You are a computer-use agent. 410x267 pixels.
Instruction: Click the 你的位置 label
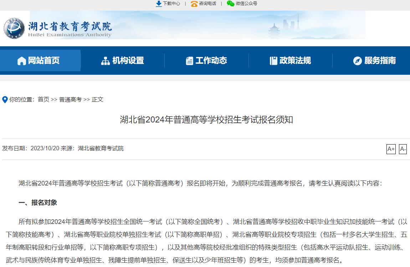click(22, 99)
